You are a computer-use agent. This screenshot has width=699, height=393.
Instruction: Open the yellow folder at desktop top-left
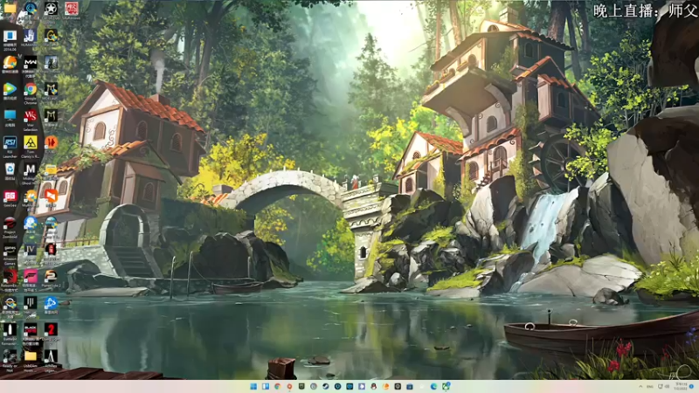[x=10, y=8]
